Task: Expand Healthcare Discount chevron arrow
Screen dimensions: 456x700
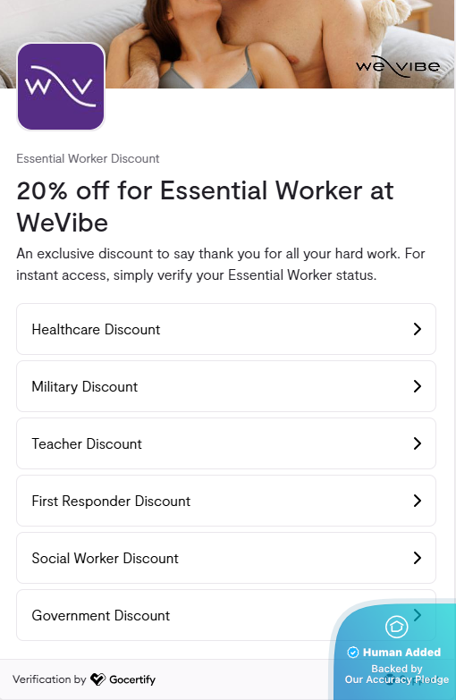Action: (418, 329)
